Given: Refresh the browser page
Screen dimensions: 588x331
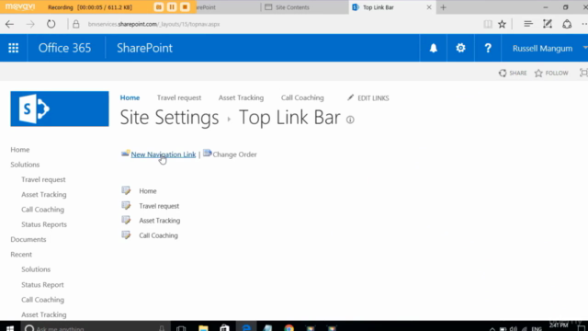Looking at the screenshot, I should [x=51, y=25].
